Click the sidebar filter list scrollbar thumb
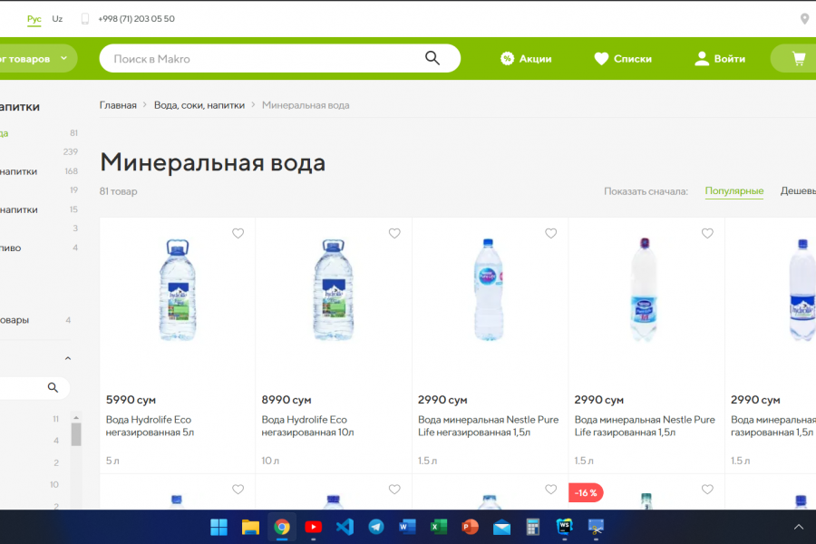Screen dimensions: 816x544 76,434
